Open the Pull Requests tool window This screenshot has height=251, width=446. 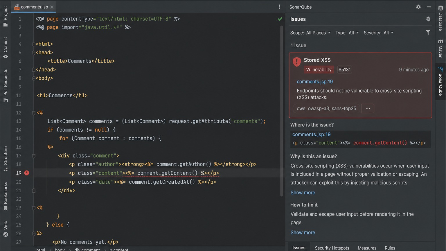5,85
